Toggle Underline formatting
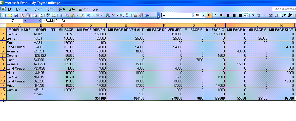 221,15
